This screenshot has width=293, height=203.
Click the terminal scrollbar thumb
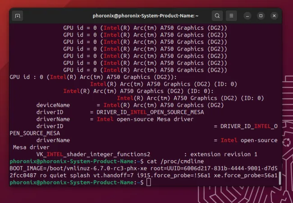[279, 178]
